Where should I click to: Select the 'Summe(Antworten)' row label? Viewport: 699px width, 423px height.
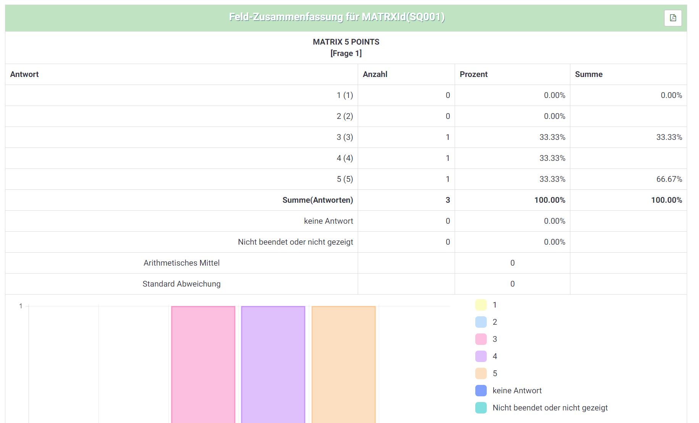click(x=318, y=200)
